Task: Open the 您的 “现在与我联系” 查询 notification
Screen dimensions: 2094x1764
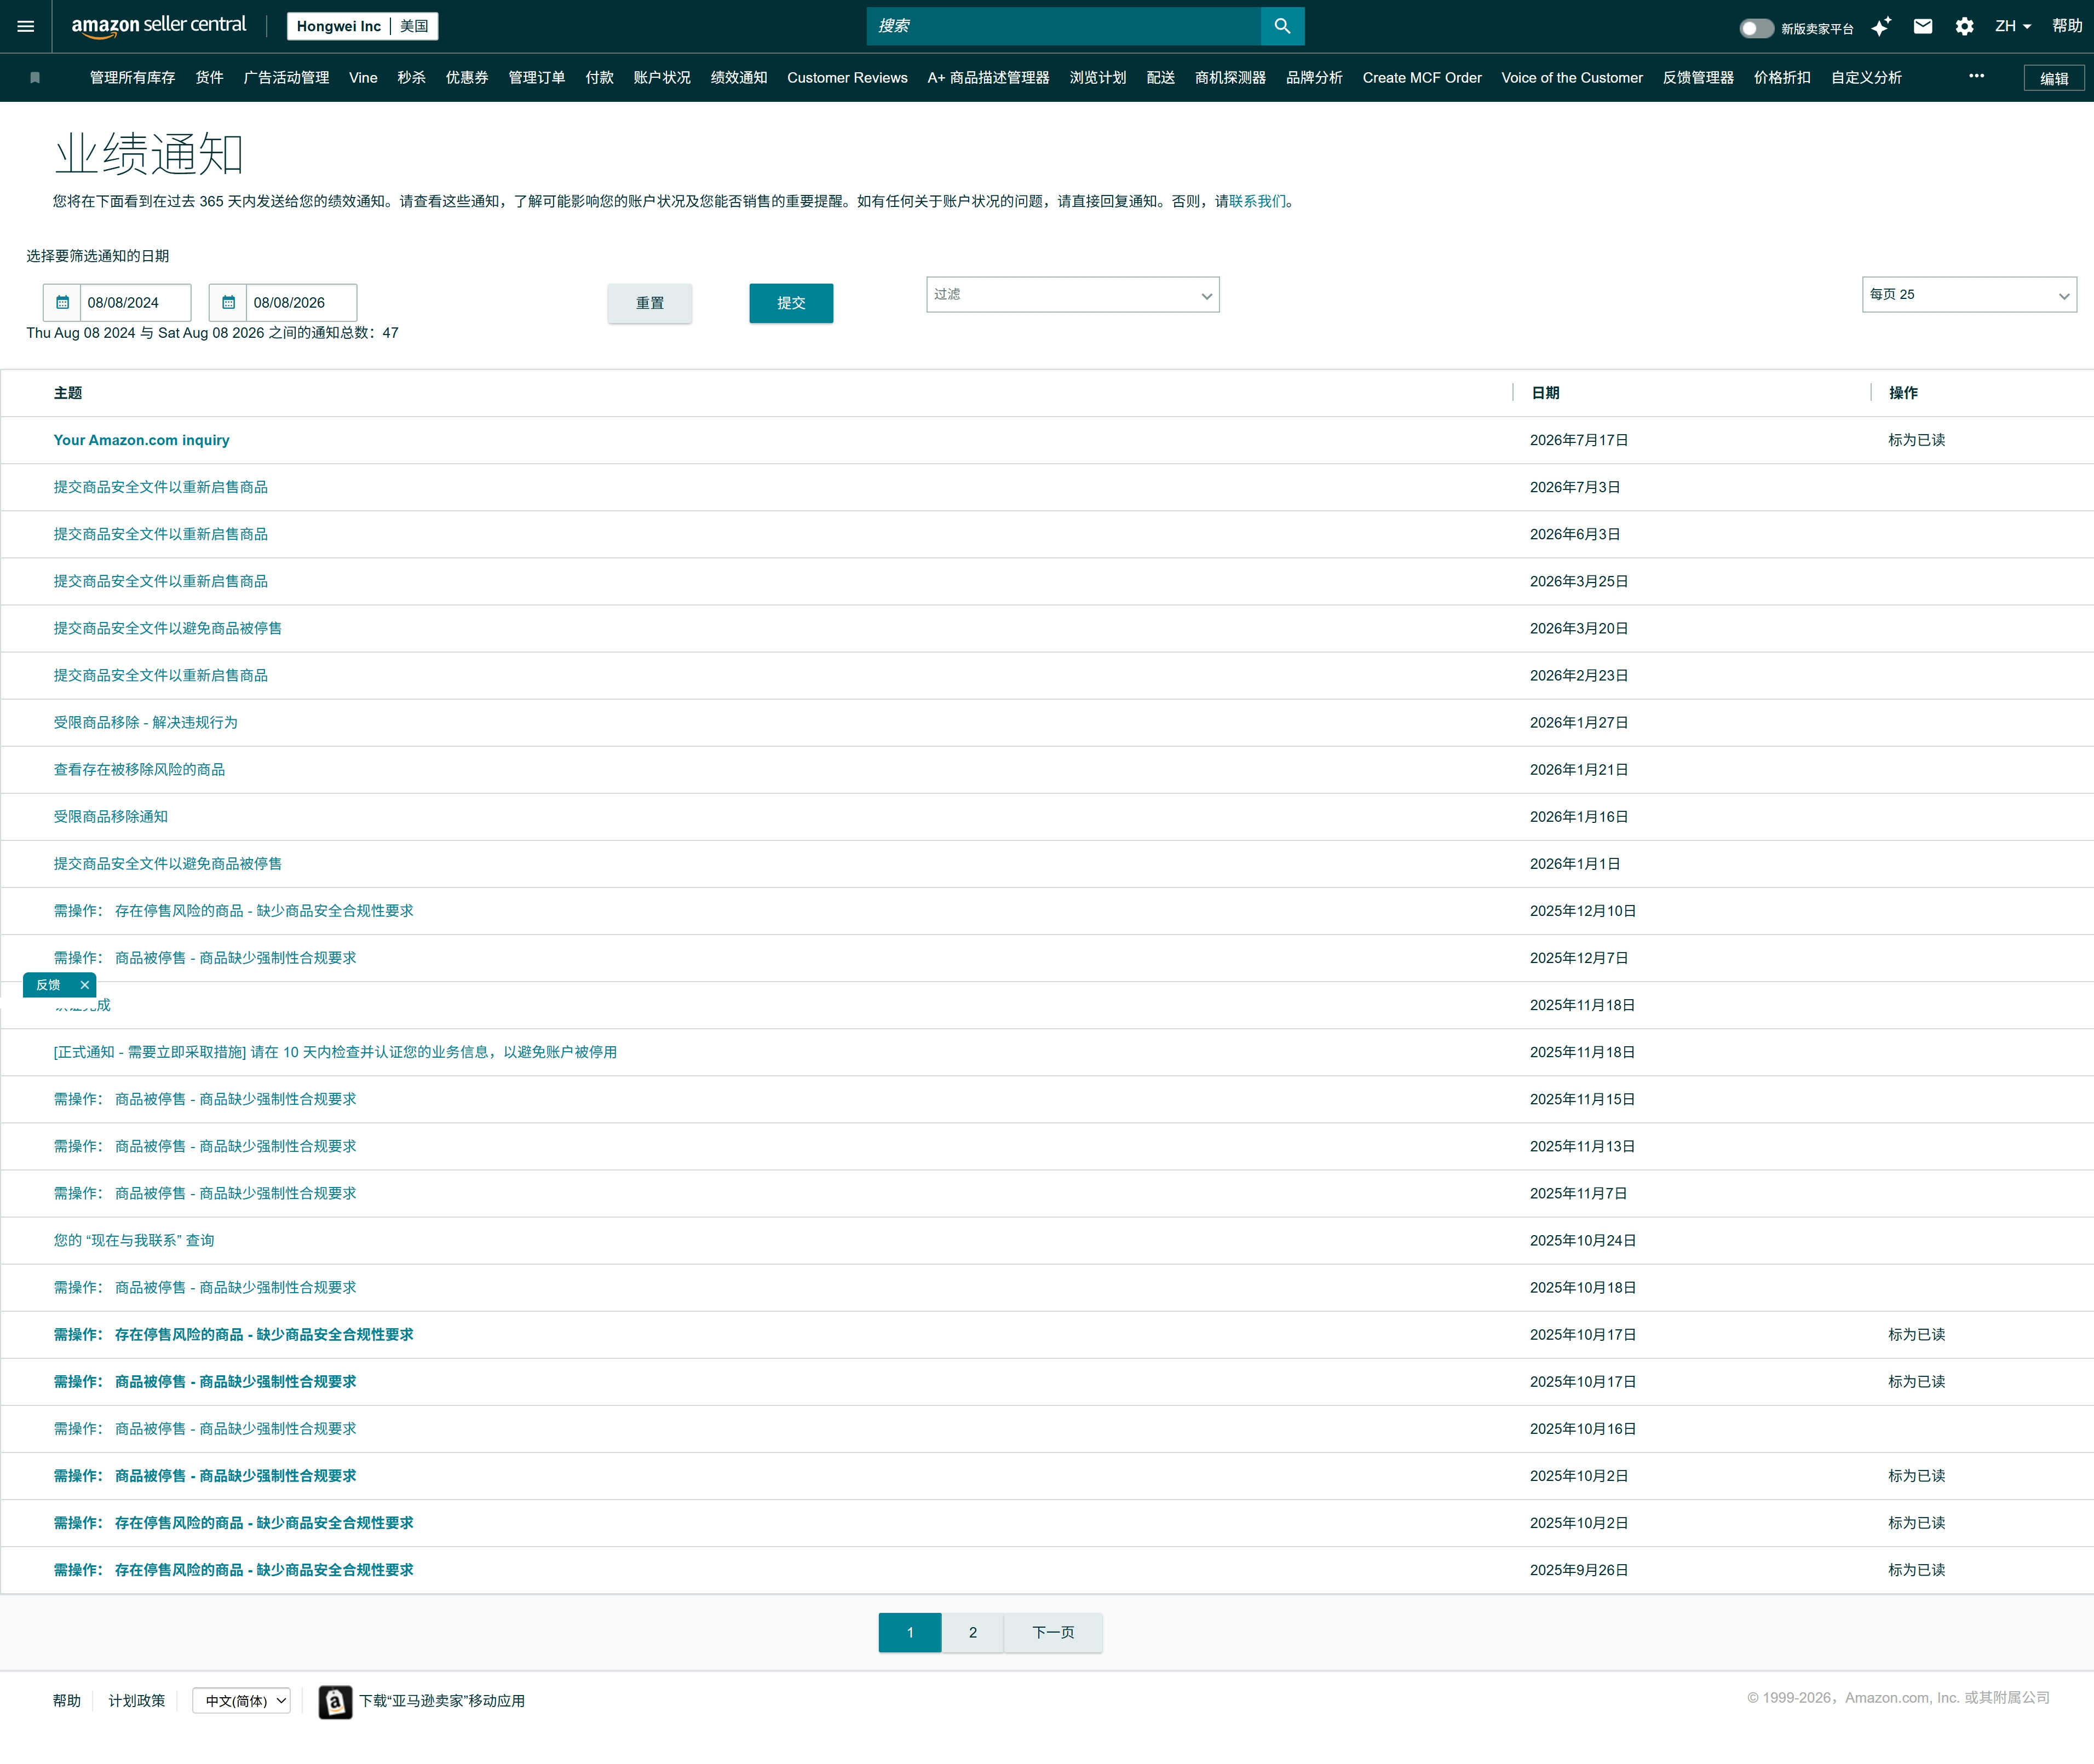Action: (134, 1241)
